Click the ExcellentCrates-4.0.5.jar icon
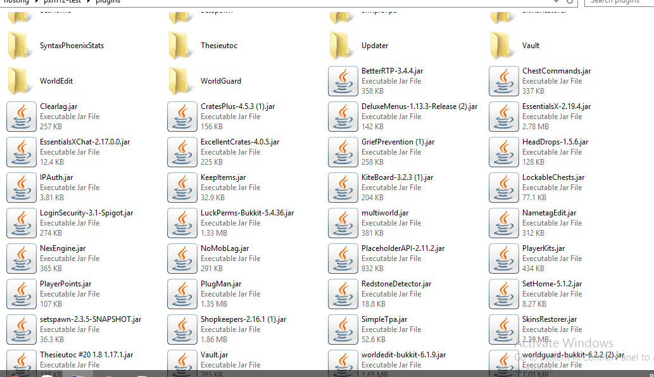Screen dimensions: 654x377 [x=182, y=152]
